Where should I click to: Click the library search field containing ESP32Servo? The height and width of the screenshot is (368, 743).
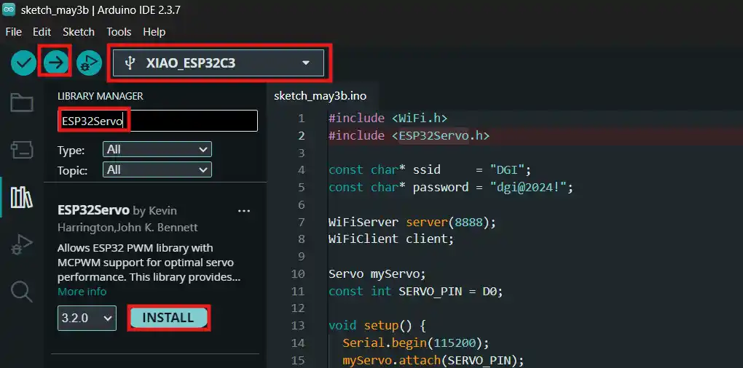click(x=158, y=121)
